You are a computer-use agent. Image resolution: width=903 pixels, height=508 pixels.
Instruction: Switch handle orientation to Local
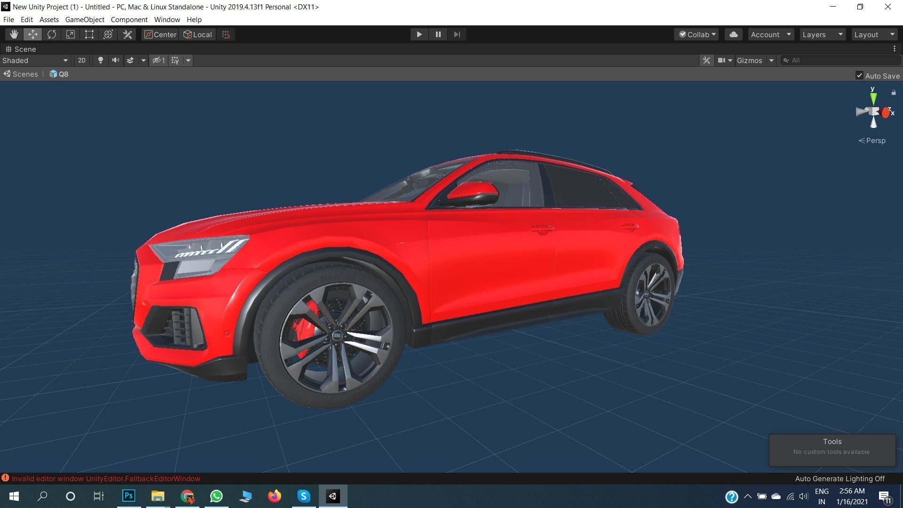click(x=197, y=34)
